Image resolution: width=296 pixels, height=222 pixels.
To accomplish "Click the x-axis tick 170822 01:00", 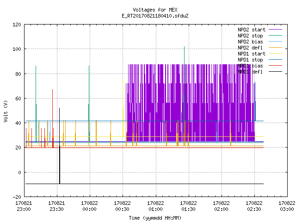I will pos(155,206).
